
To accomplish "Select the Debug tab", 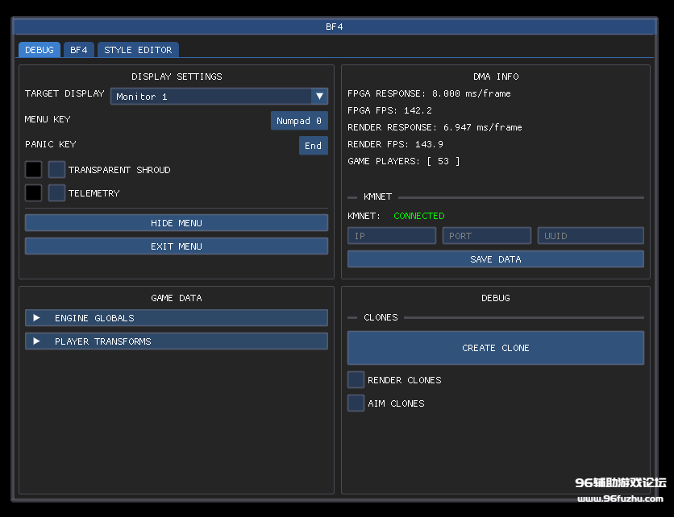I will pyautogui.click(x=40, y=50).
